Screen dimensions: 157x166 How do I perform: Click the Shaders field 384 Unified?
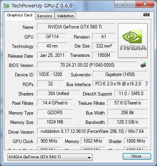click(59, 94)
